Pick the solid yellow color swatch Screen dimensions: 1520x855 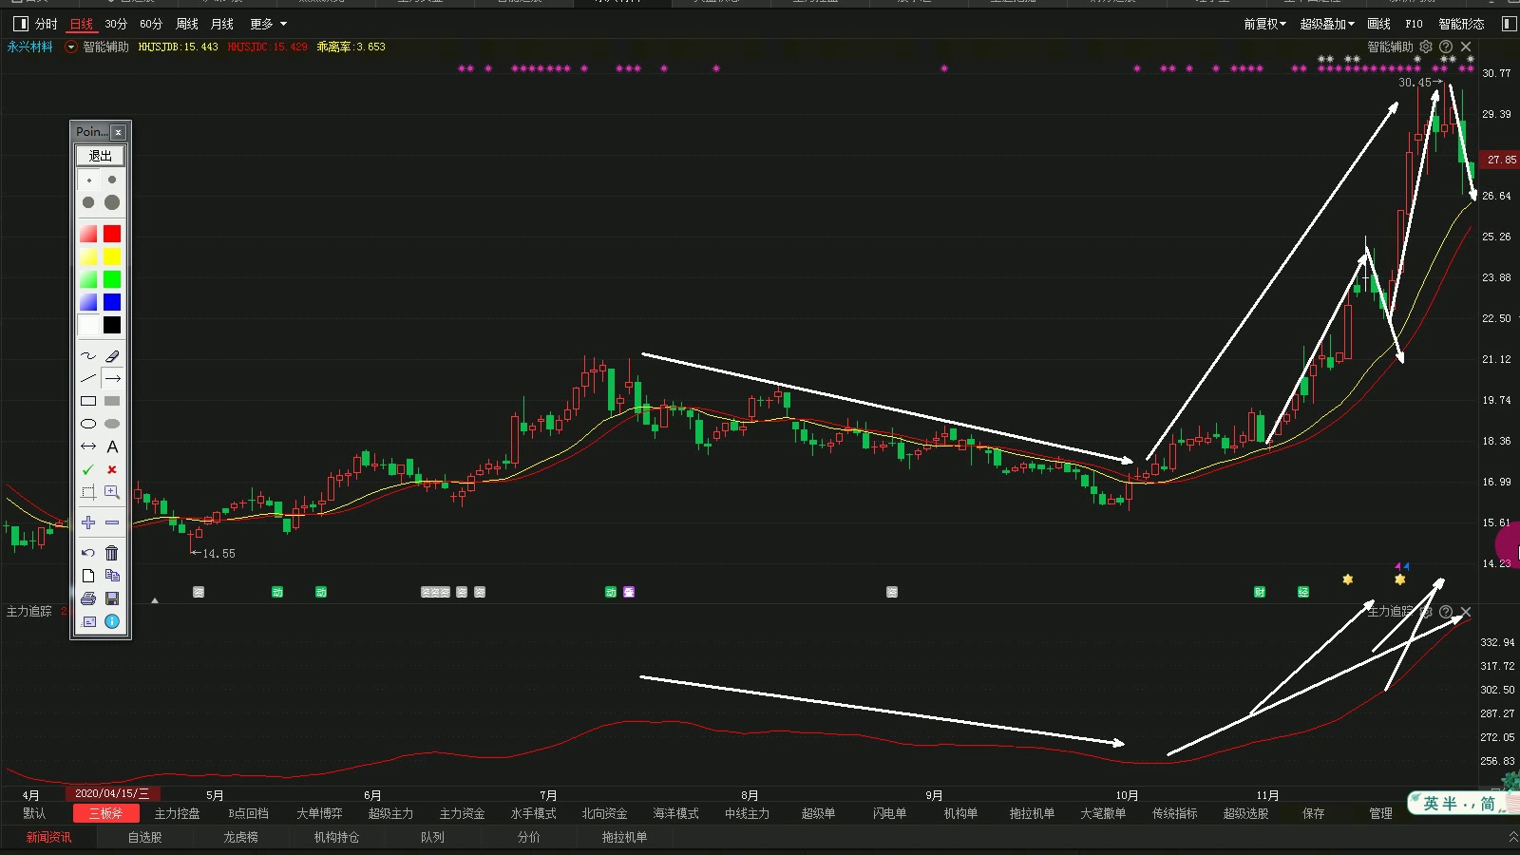click(112, 256)
